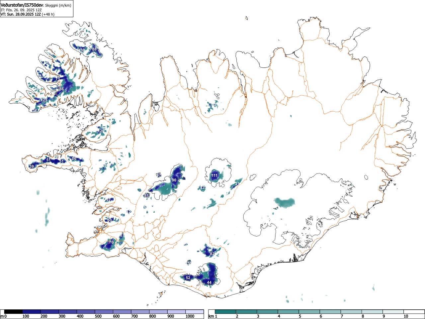The width and height of the screenshot is (425, 319).
Task: Click the '(+48 h)' forecast offset text
Action: pyautogui.click(x=48, y=14)
